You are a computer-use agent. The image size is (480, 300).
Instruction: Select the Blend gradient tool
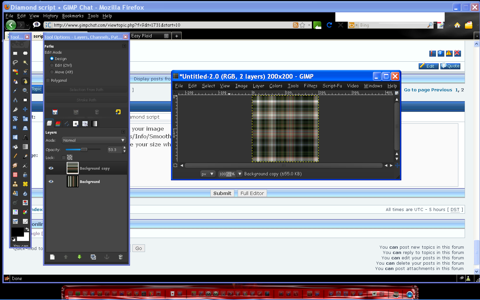click(25, 146)
